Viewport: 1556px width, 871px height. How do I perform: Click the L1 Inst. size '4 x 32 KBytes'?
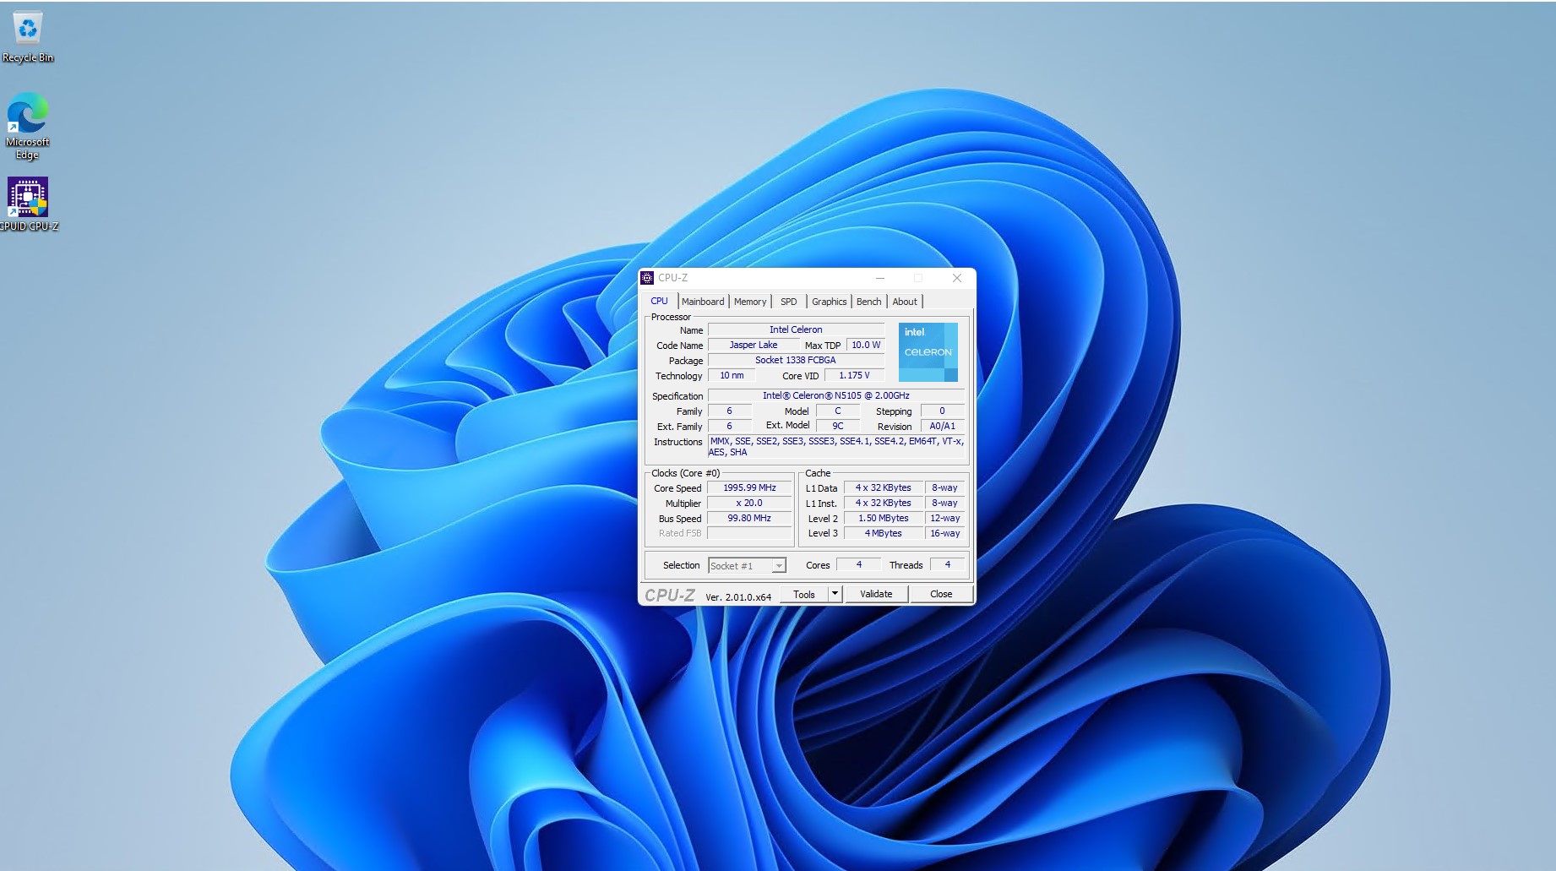click(x=884, y=503)
